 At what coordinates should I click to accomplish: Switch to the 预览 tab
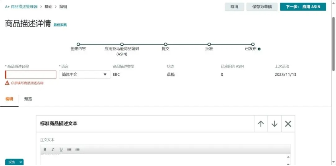[x=28, y=99]
